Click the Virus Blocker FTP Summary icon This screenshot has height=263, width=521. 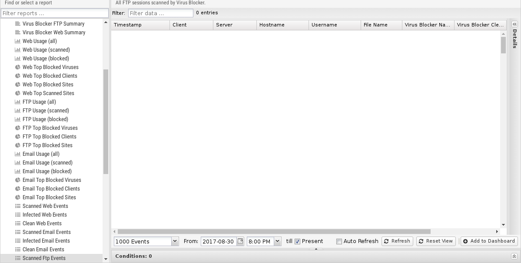tap(18, 24)
